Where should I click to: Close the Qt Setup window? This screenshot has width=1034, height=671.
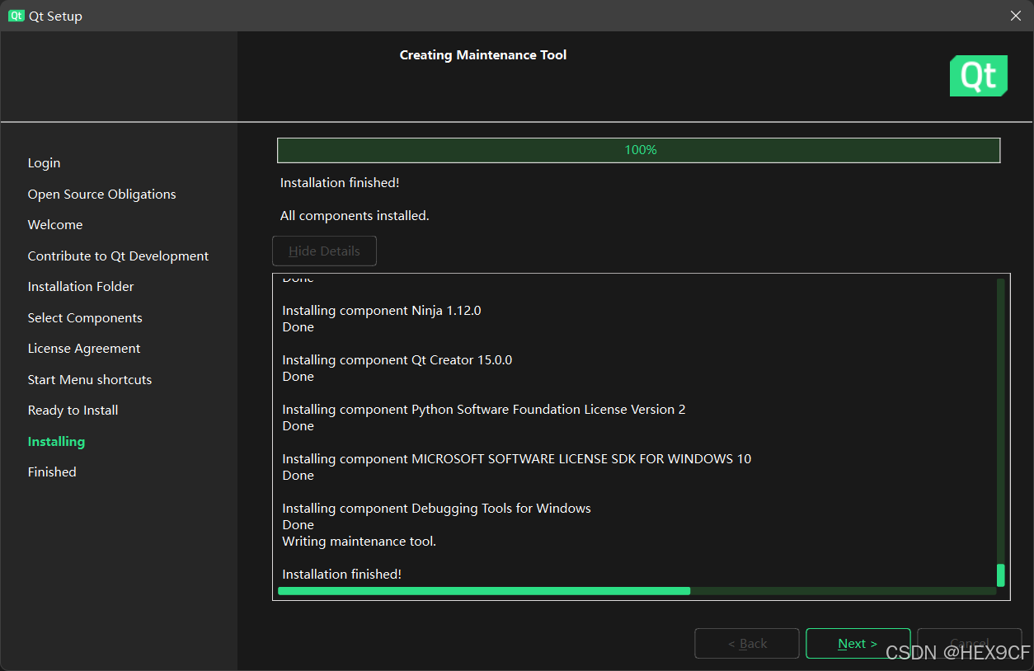[x=1016, y=16]
